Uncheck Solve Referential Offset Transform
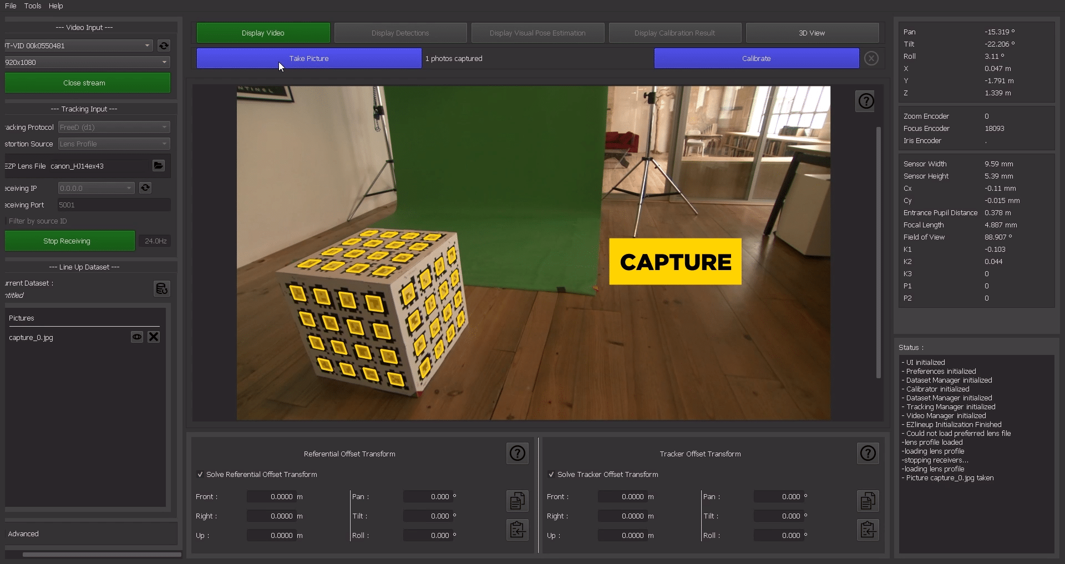 pos(200,475)
